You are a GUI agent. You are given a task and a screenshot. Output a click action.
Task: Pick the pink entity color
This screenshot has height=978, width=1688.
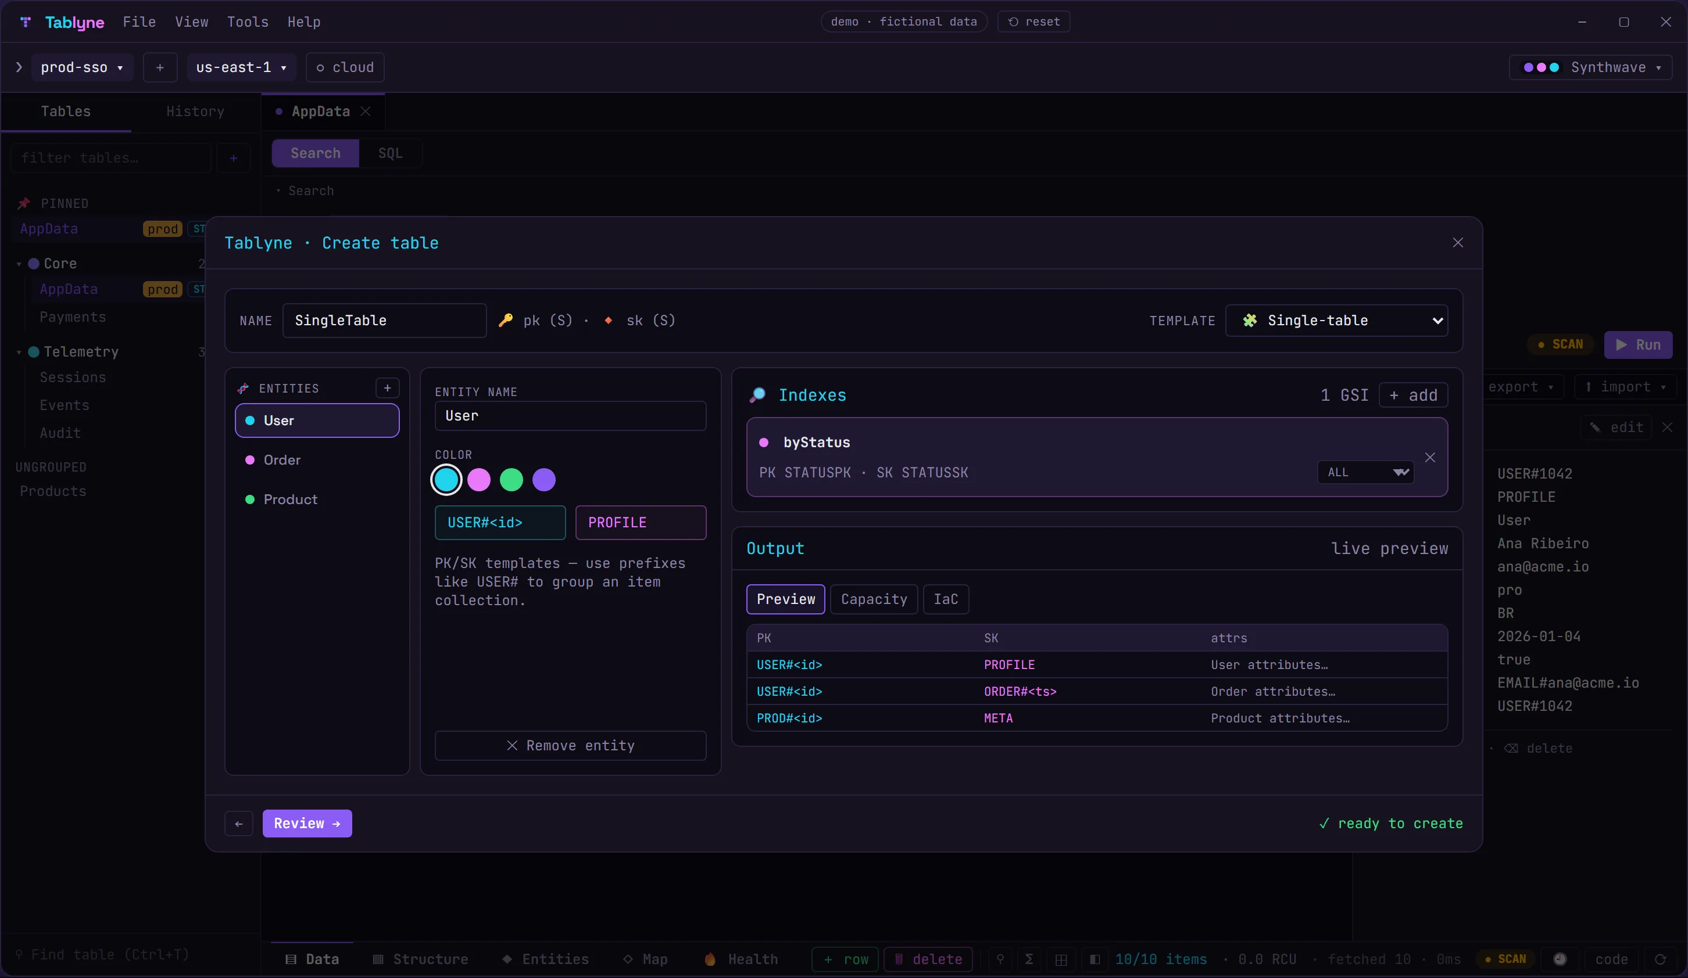pyautogui.click(x=479, y=480)
